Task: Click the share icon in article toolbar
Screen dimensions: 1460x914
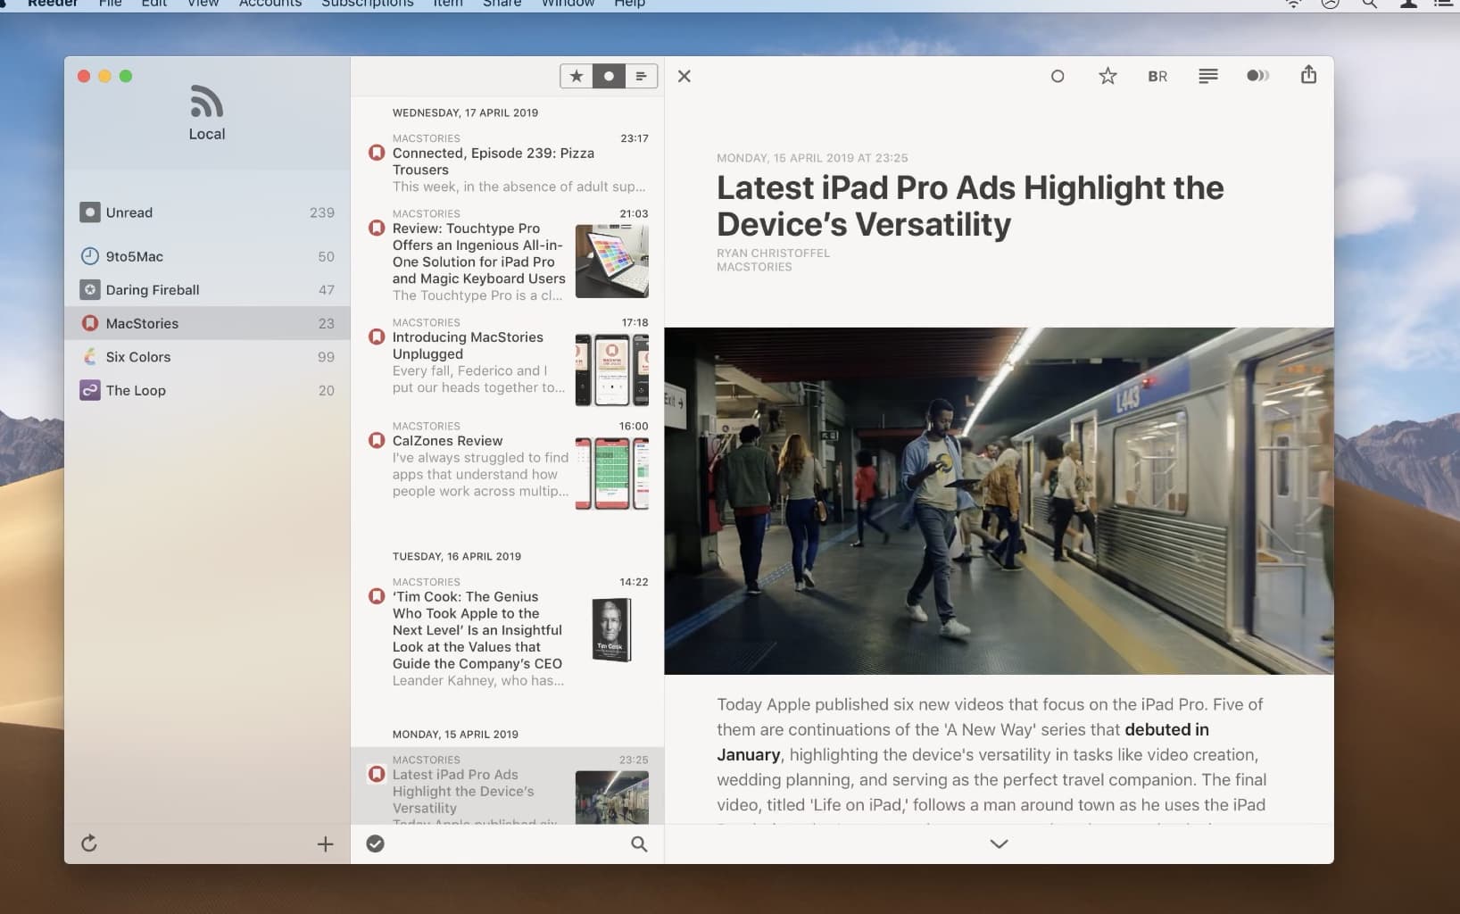Action: 1308,76
